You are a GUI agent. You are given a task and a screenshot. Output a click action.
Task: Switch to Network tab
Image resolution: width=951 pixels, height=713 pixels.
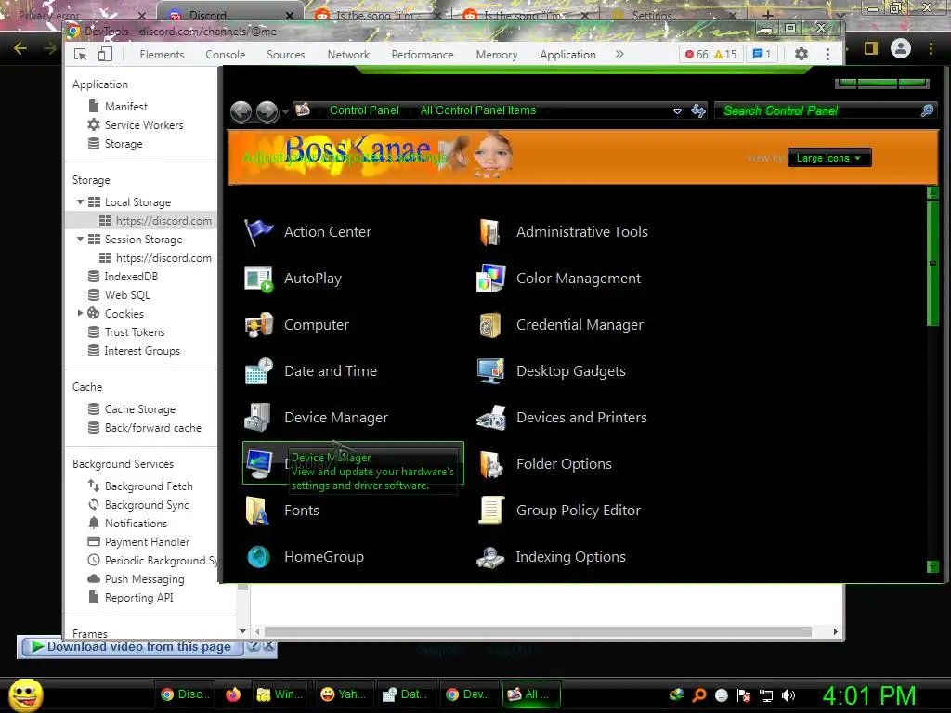[348, 55]
